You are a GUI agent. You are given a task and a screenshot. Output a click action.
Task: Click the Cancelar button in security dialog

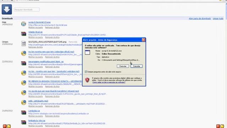(x=136, y=66)
